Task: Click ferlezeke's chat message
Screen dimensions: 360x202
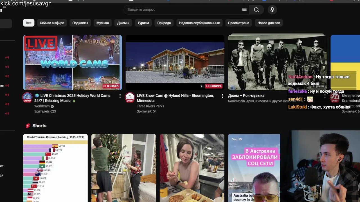Action: pos(316,91)
